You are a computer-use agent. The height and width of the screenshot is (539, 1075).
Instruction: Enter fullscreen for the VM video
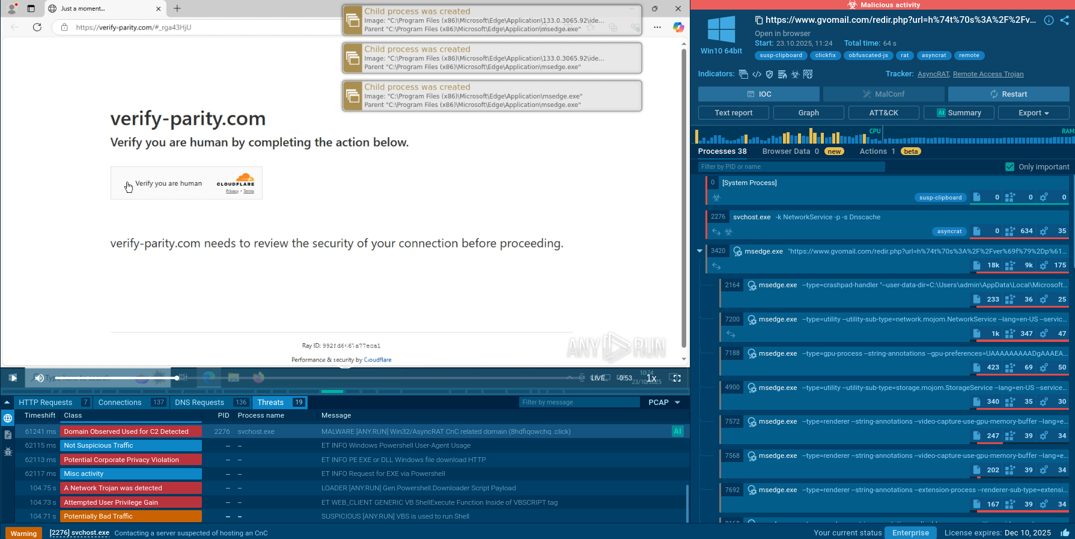[x=677, y=378]
